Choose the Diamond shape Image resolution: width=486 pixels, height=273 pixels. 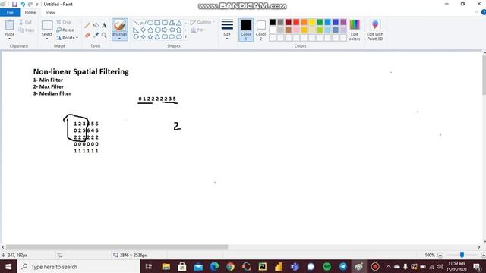[144, 30]
